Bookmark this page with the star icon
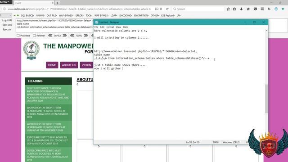 pos(228,9)
